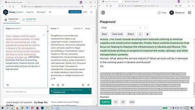Open the Automatic formality dropdown
The image size is (195, 110).
(78, 28)
